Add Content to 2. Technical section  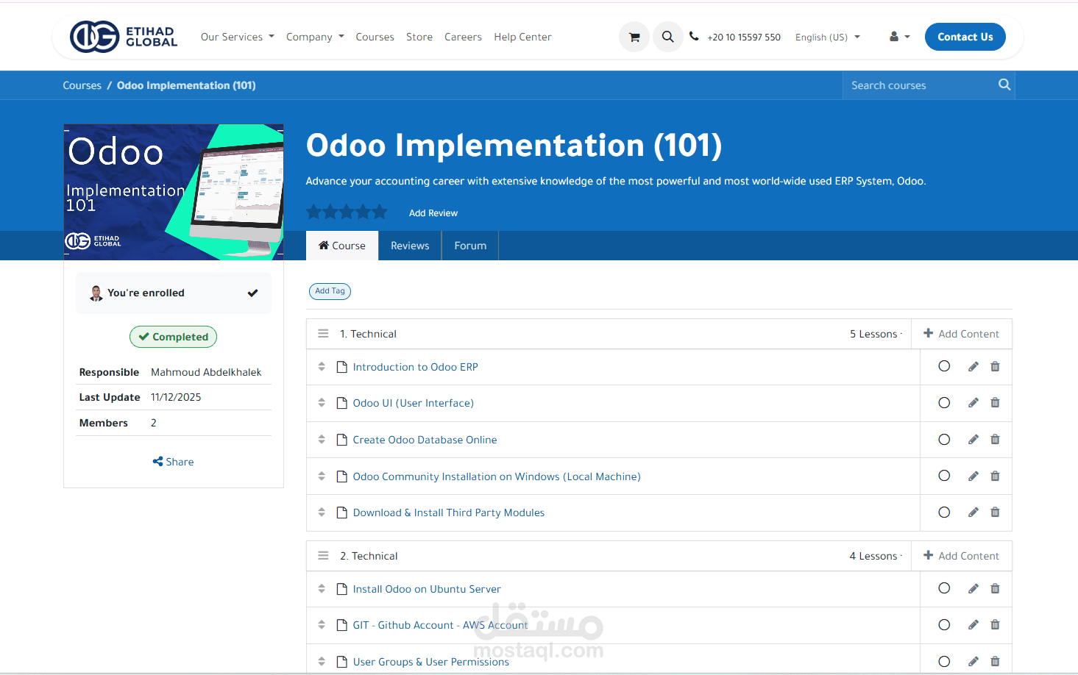pyautogui.click(x=961, y=556)
